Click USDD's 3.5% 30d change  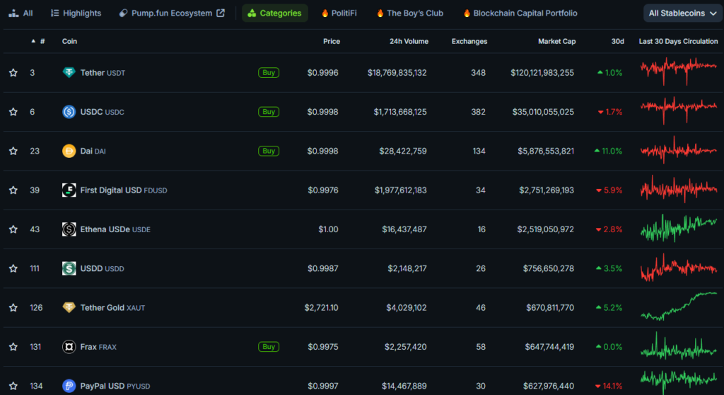(x=609, y=268)
